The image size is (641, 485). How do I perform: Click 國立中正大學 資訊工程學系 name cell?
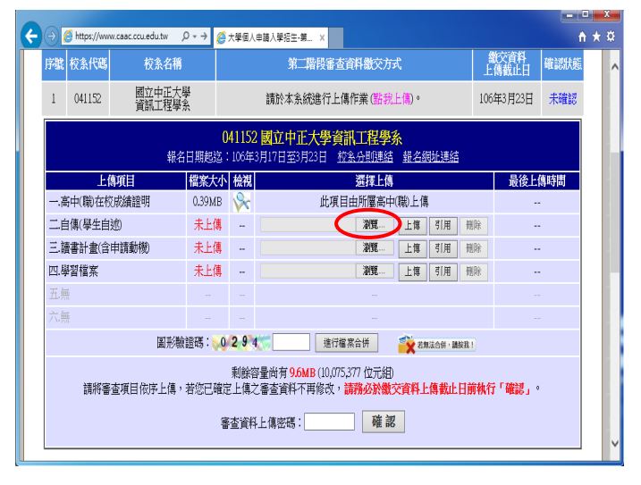pyautogui.click(x=163, y=99)
